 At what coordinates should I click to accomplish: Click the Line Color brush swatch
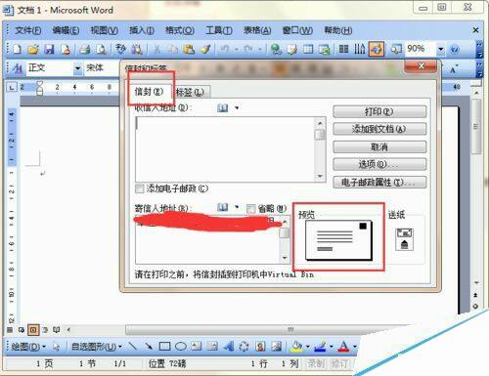(x=320, y=347)
